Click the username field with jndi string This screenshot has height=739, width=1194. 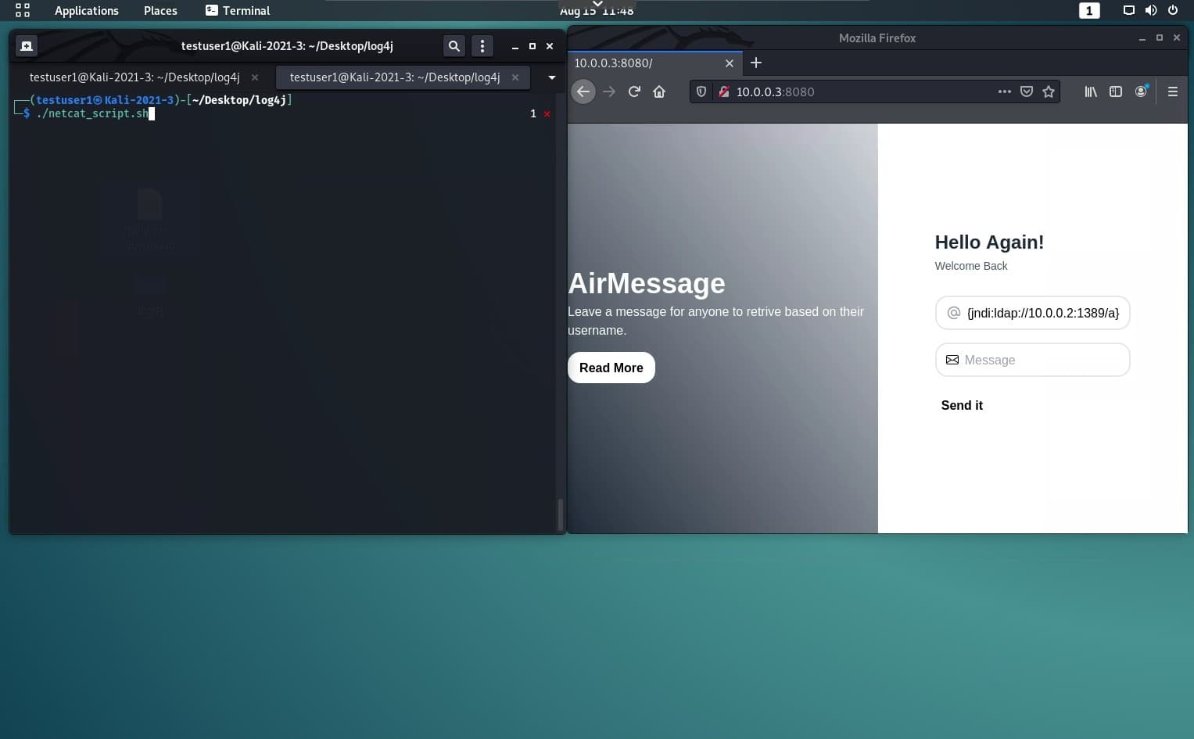click(1033, 313)
